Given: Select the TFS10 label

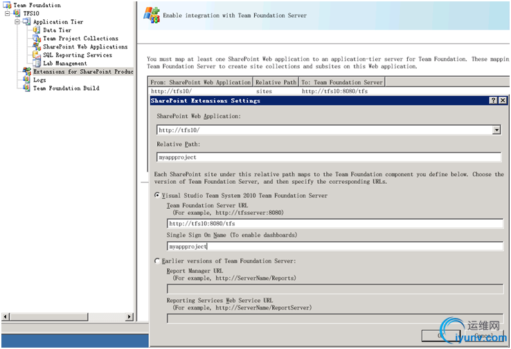Looking at the screenshot, I should point(31,13).
